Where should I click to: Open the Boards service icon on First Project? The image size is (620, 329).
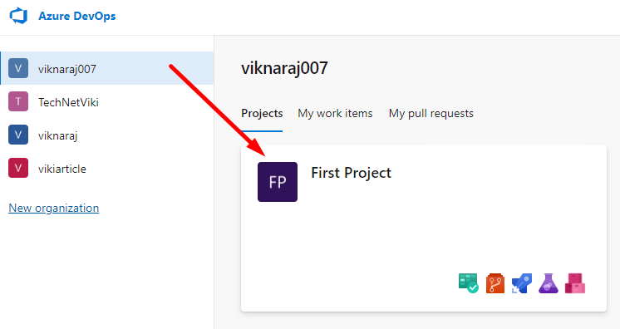469,283
